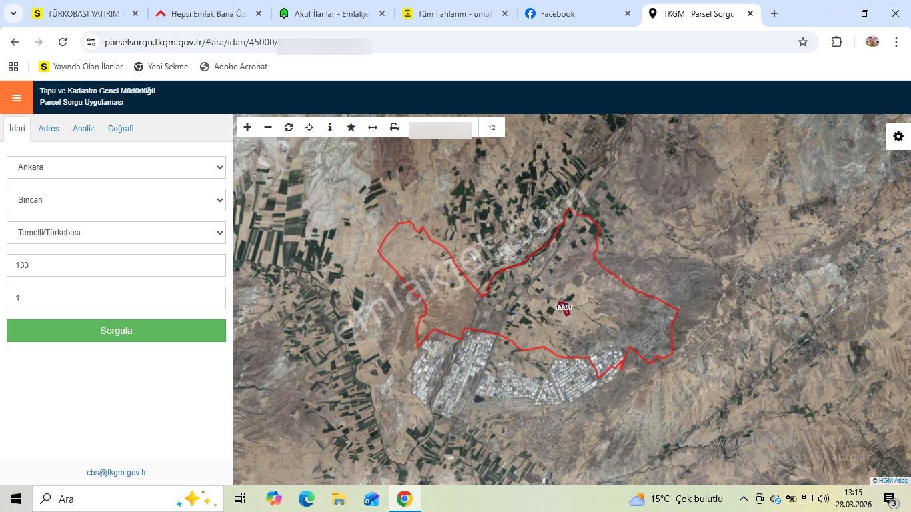The image size is (911, 512).
Task: Open the tab search chevron in Chrome
Action: pos(13,13)
